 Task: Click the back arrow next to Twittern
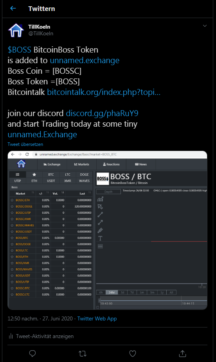13,8
